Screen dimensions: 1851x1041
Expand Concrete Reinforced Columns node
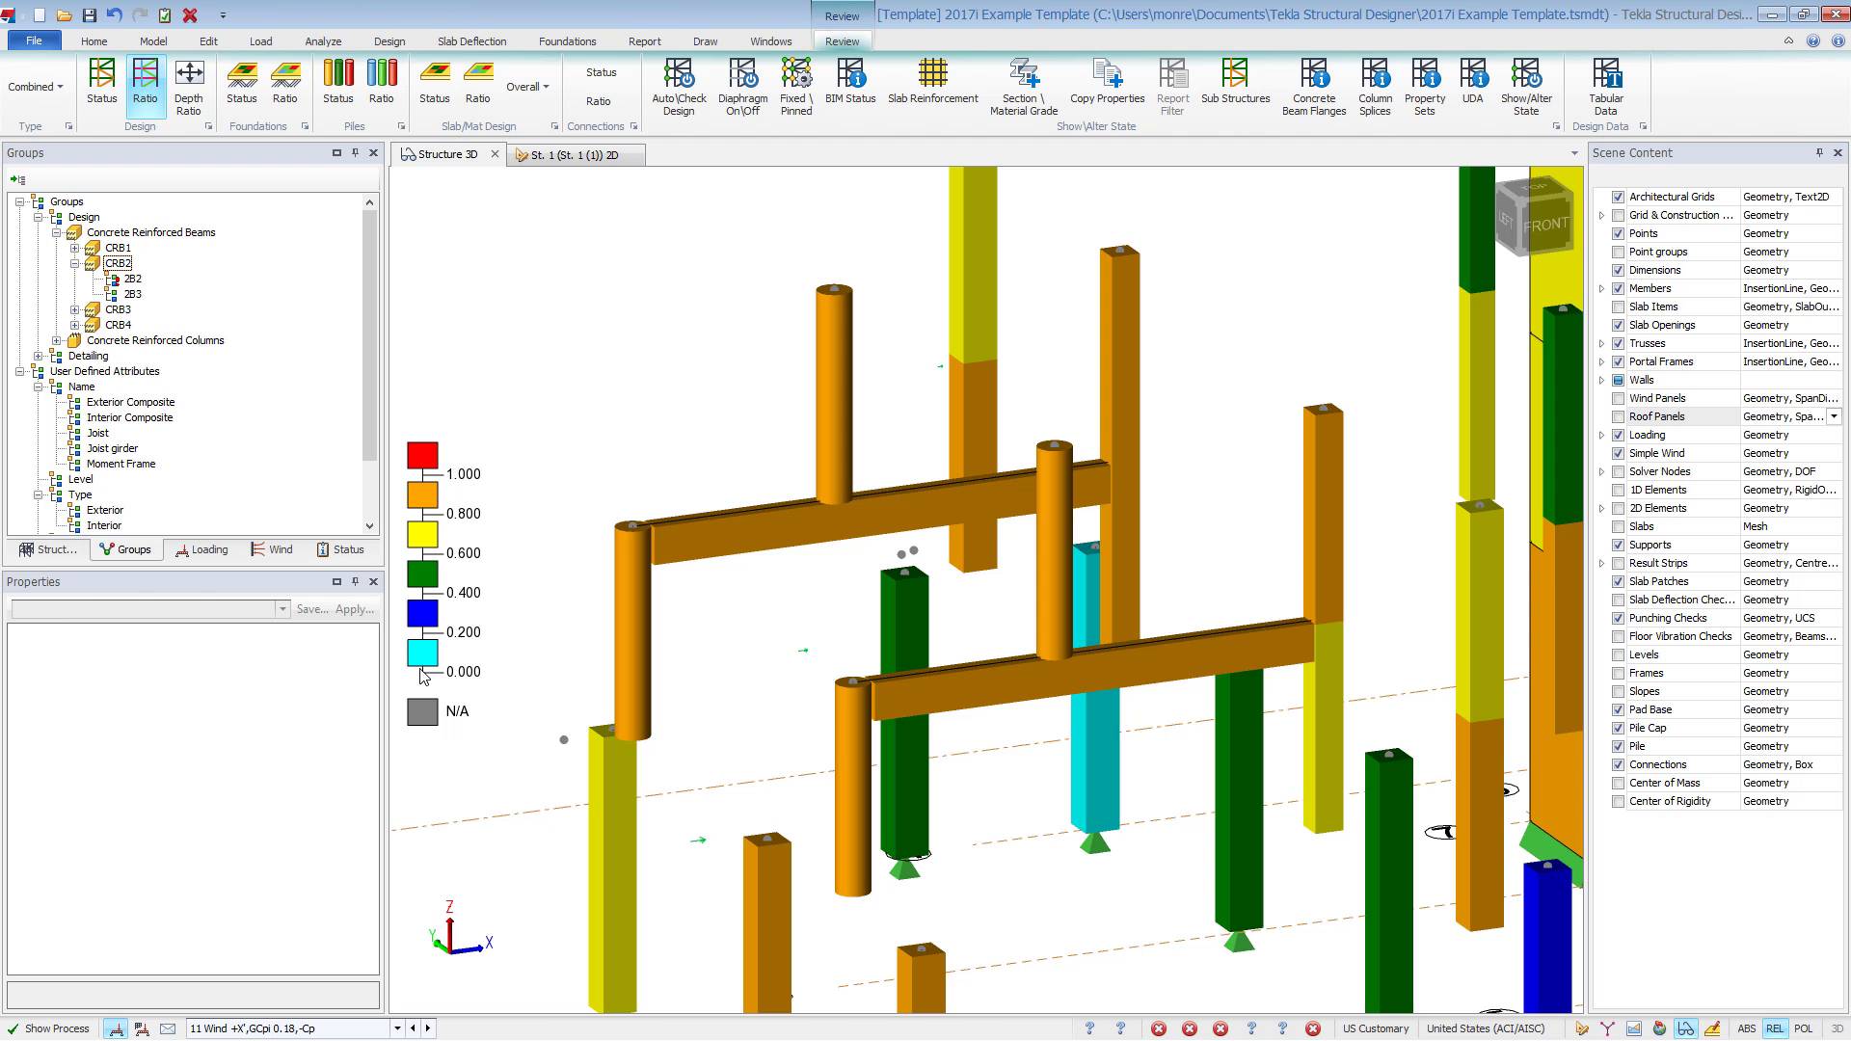point(57,340)
